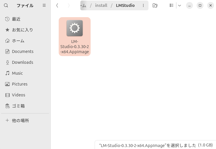Click the search magnifier icon
The width and height of the screenshot is (216, 149).
pyautogui.click(x=6, y=5)
